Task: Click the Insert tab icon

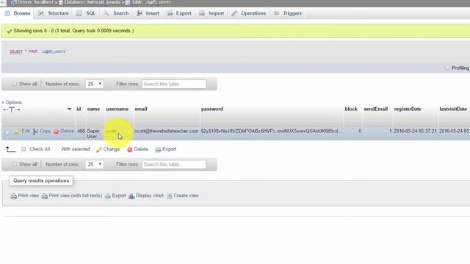Action: tap(140, 13)
